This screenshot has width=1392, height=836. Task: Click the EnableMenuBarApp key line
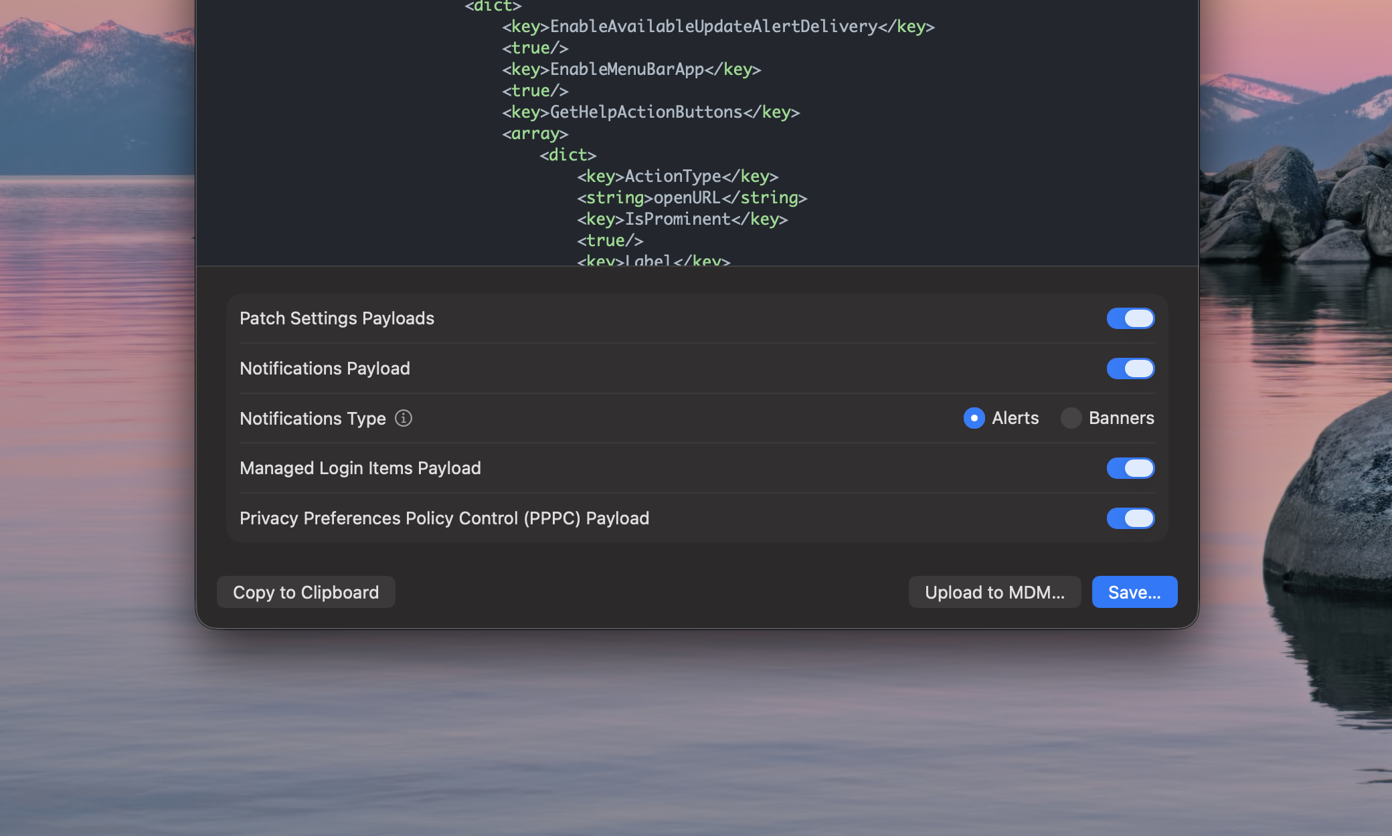[631, 69]
